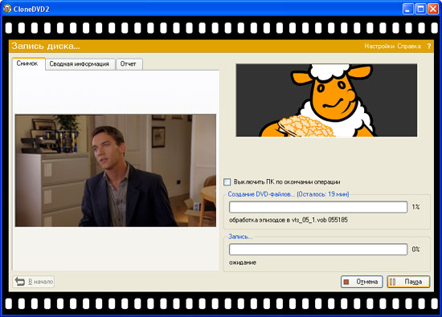Pause the process with Пауза button
442x317 pixels.
[x=408, y=282]
